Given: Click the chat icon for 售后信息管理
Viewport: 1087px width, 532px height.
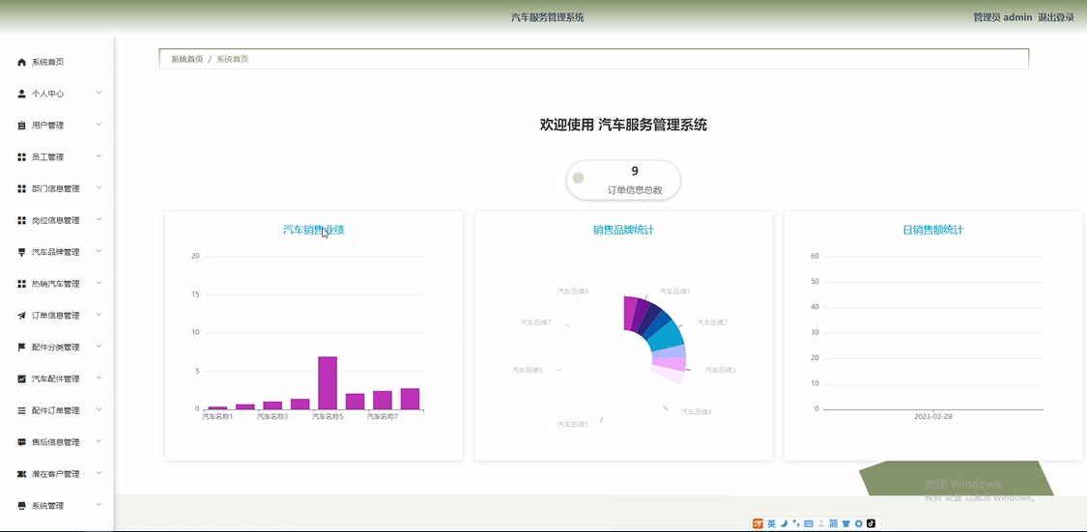Looking at the screenshot, I should pos(21,442).
